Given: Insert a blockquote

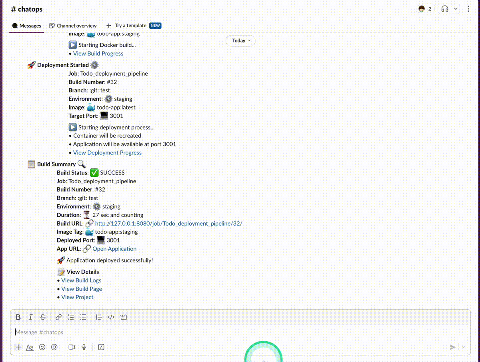Looking at the screenshot, I should pyautogui.click(x=99, y=317).
